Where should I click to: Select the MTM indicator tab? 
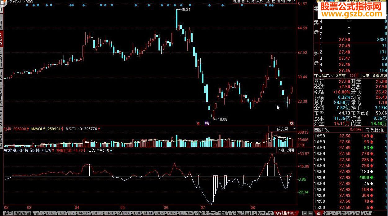[148, 213]
